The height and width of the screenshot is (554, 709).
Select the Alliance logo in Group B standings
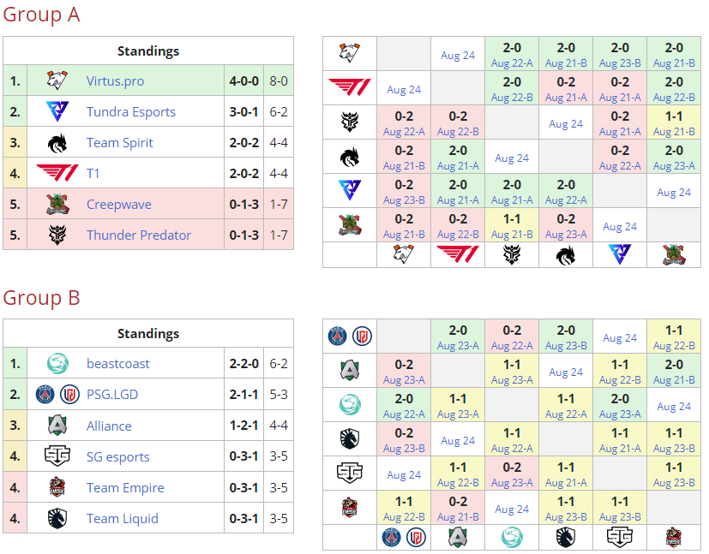pyautogui.click(x=57, y=426)
